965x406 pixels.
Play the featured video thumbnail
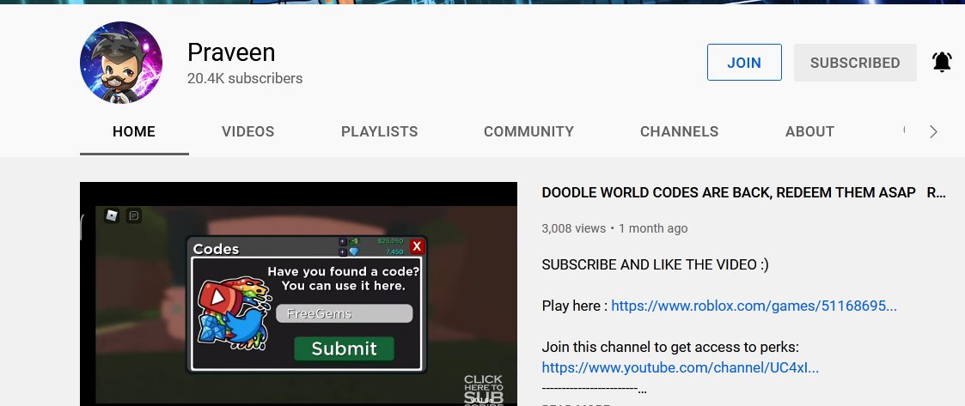(298, 294)
